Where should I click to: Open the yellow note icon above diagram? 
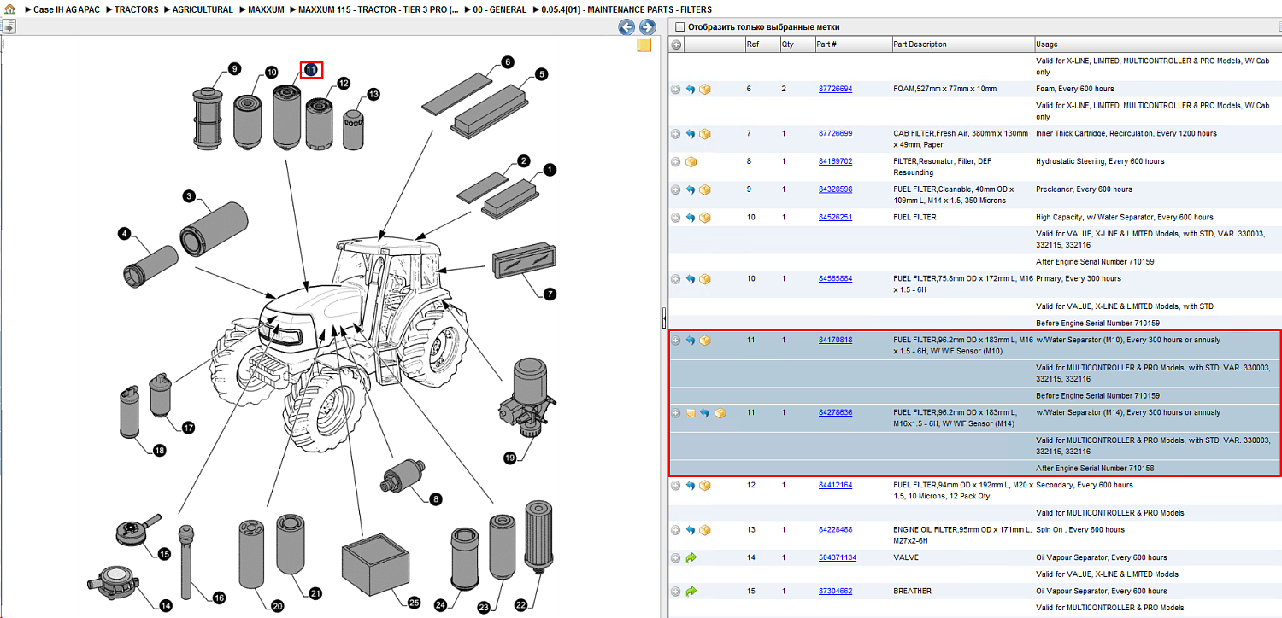pos(644,45)
